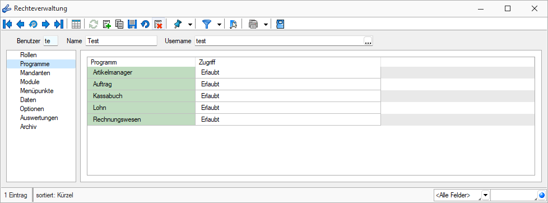Undo changes with blue arrow icon
This screenshot has width=548, height=203.
(x=145, y=24)
